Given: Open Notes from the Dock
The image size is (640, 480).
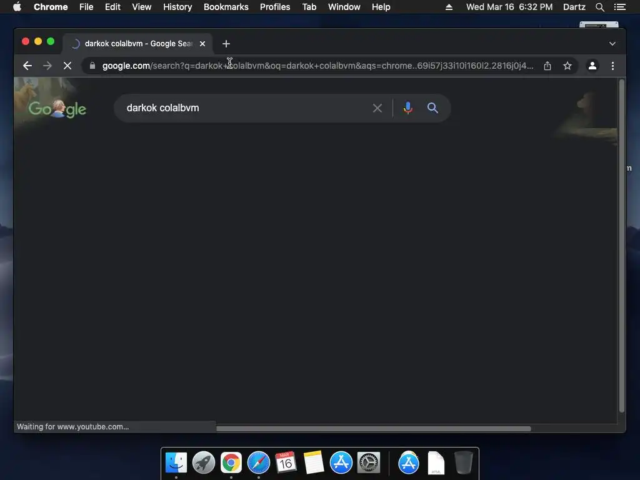Looking at the screenshot, I should [x=314, y=462].
